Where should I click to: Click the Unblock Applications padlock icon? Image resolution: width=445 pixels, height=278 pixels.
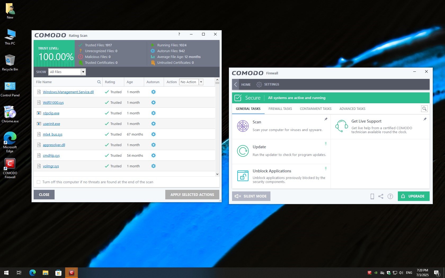[x=243, y=176]
